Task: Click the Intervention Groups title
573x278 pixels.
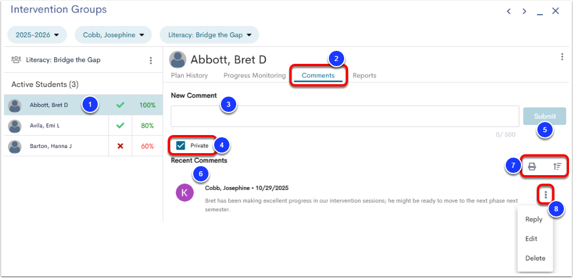Action: pyautogui.click(x=58, y=10)
